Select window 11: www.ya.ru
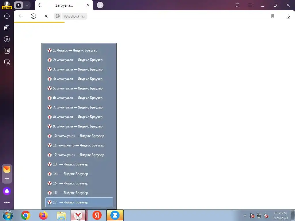Image resolution: width=295 pixels, height=221 pixels. coord(79,145)
